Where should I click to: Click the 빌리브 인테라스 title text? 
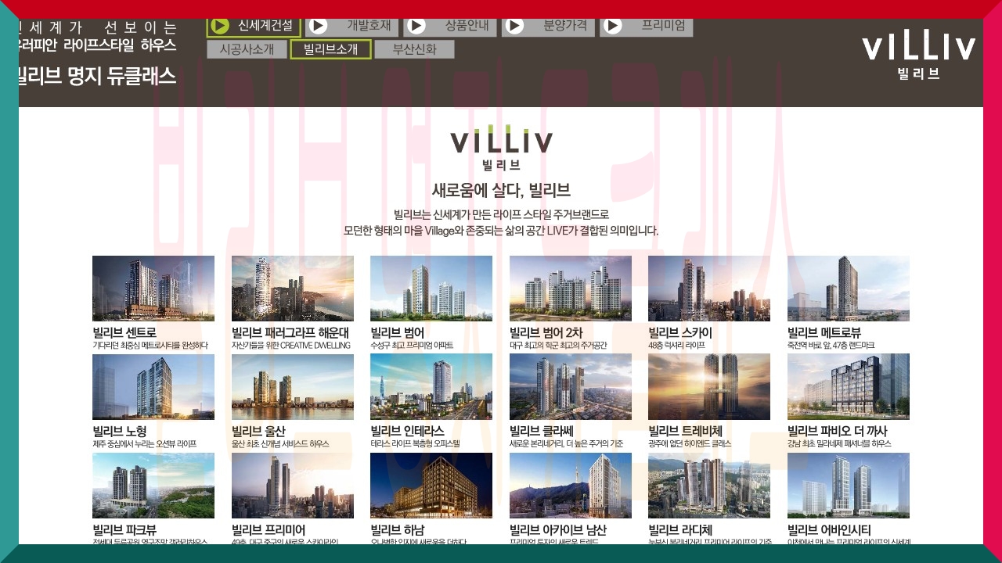pyautogui.click(x=407, y=431)
